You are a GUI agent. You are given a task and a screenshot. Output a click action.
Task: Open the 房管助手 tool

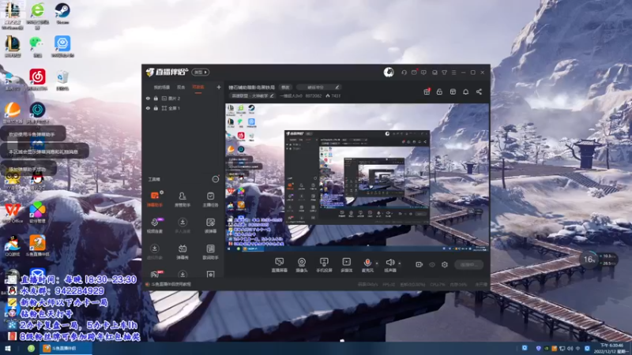pyautogui.click(x=182, y=200)
